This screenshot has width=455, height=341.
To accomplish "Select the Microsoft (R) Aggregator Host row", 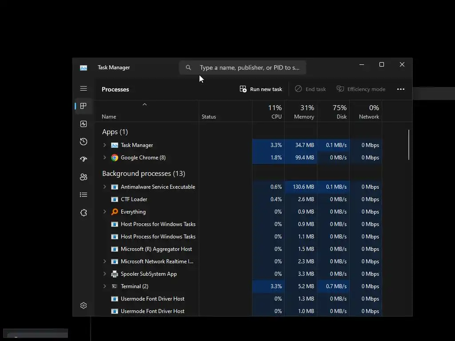I will (238, 249).
